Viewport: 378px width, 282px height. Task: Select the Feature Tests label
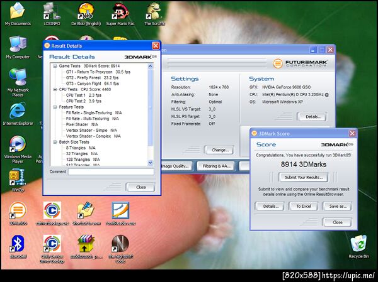click(71, 107)
